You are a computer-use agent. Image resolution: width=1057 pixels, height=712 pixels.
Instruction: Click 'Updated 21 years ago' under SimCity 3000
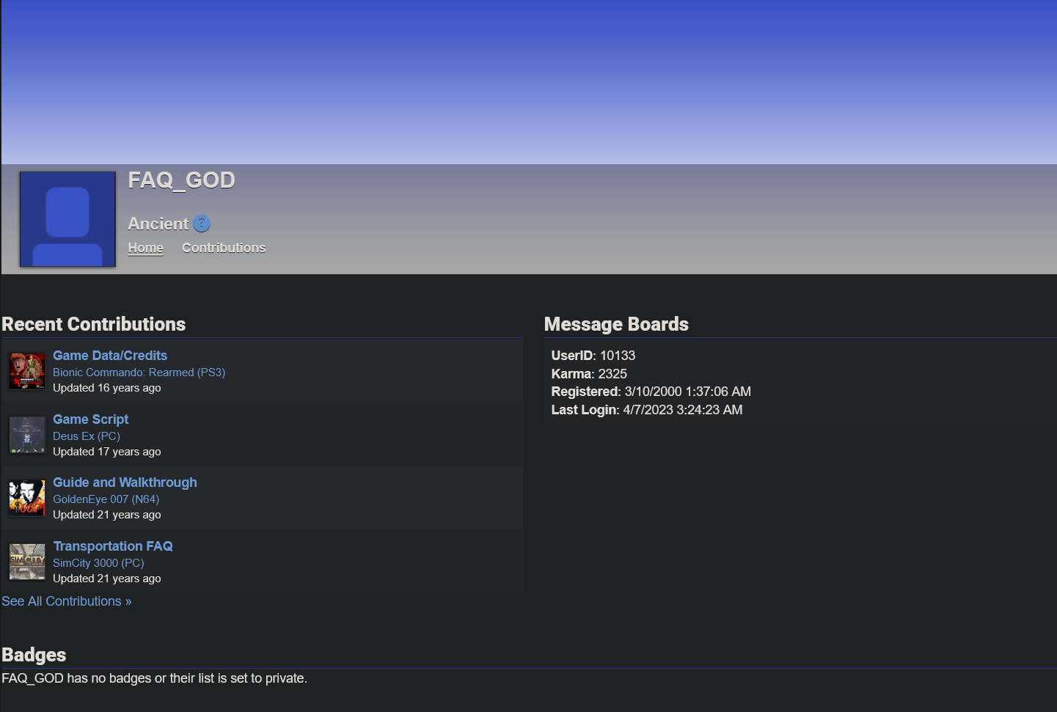click(x=107, y=579)
